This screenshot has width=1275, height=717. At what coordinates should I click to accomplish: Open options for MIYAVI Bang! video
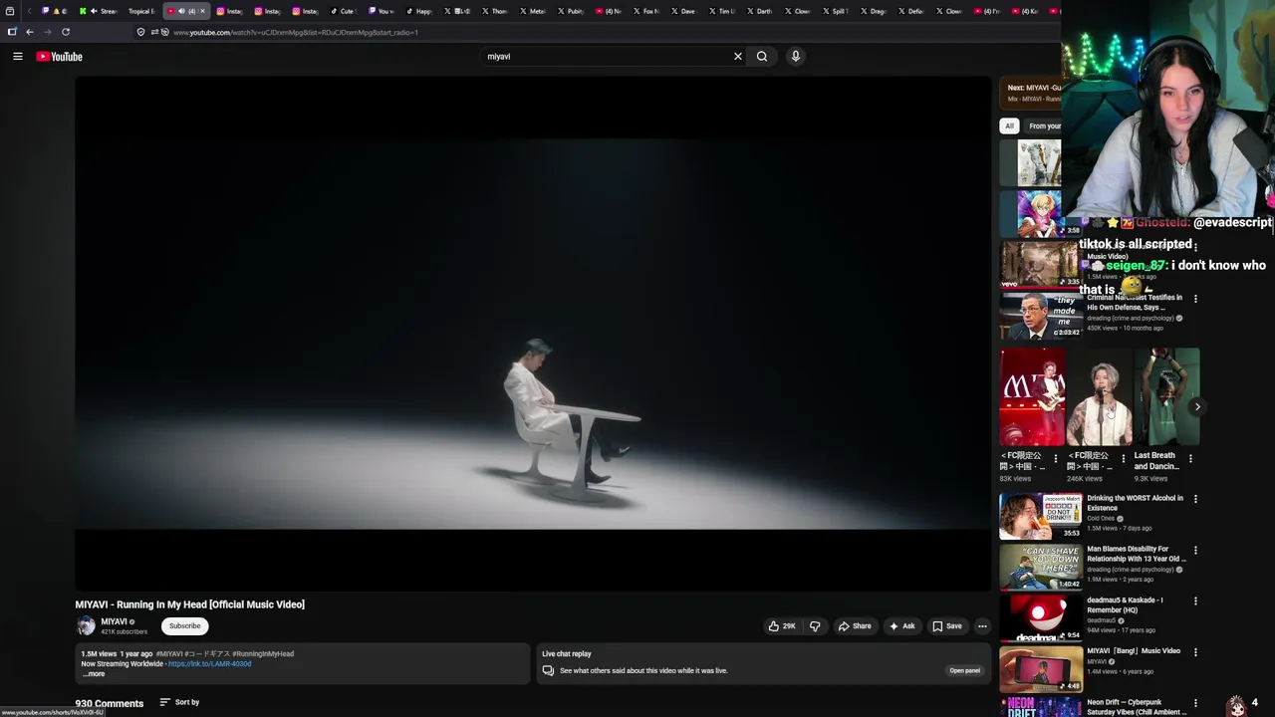click(1195, 652)
